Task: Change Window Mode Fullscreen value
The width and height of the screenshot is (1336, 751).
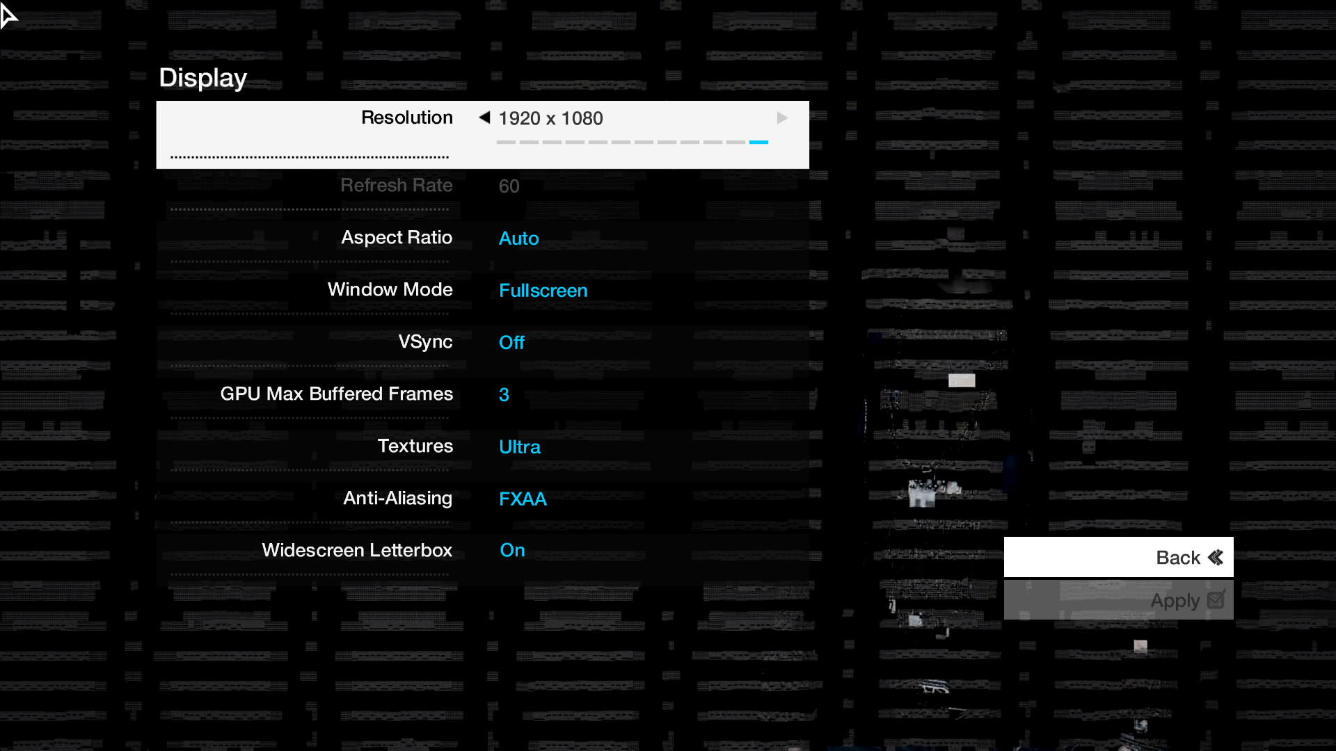Action: point(543,291)
